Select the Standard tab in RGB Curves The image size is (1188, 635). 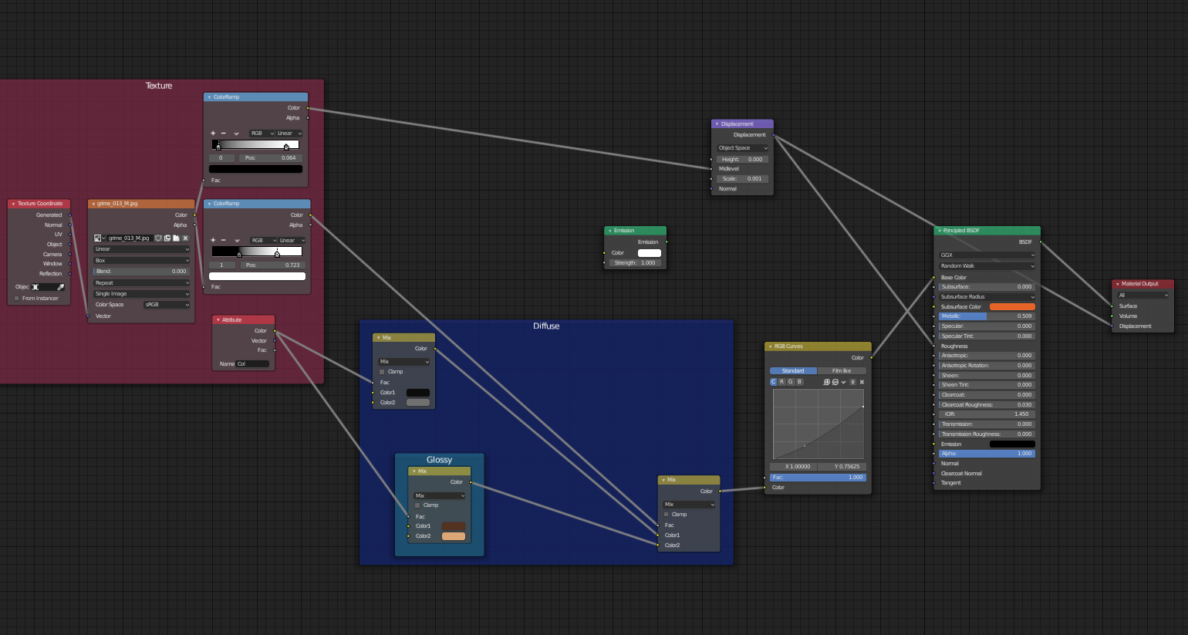point(793,370)
